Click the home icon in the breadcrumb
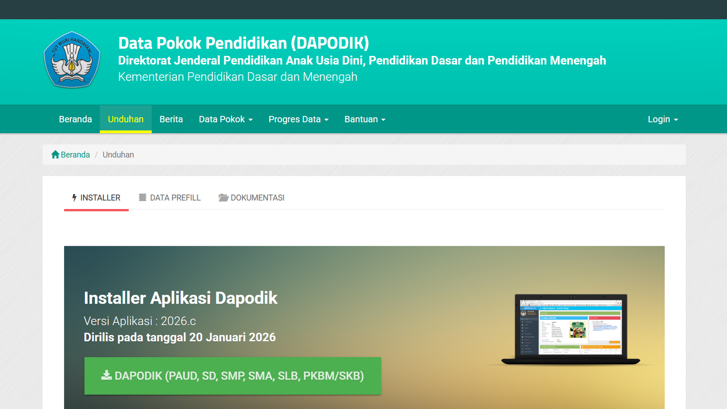 pos(55,155)
